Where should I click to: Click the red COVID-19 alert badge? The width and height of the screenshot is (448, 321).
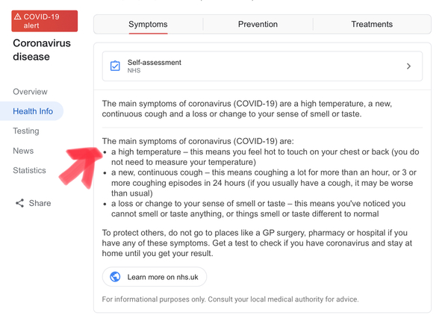pos(45,21)
